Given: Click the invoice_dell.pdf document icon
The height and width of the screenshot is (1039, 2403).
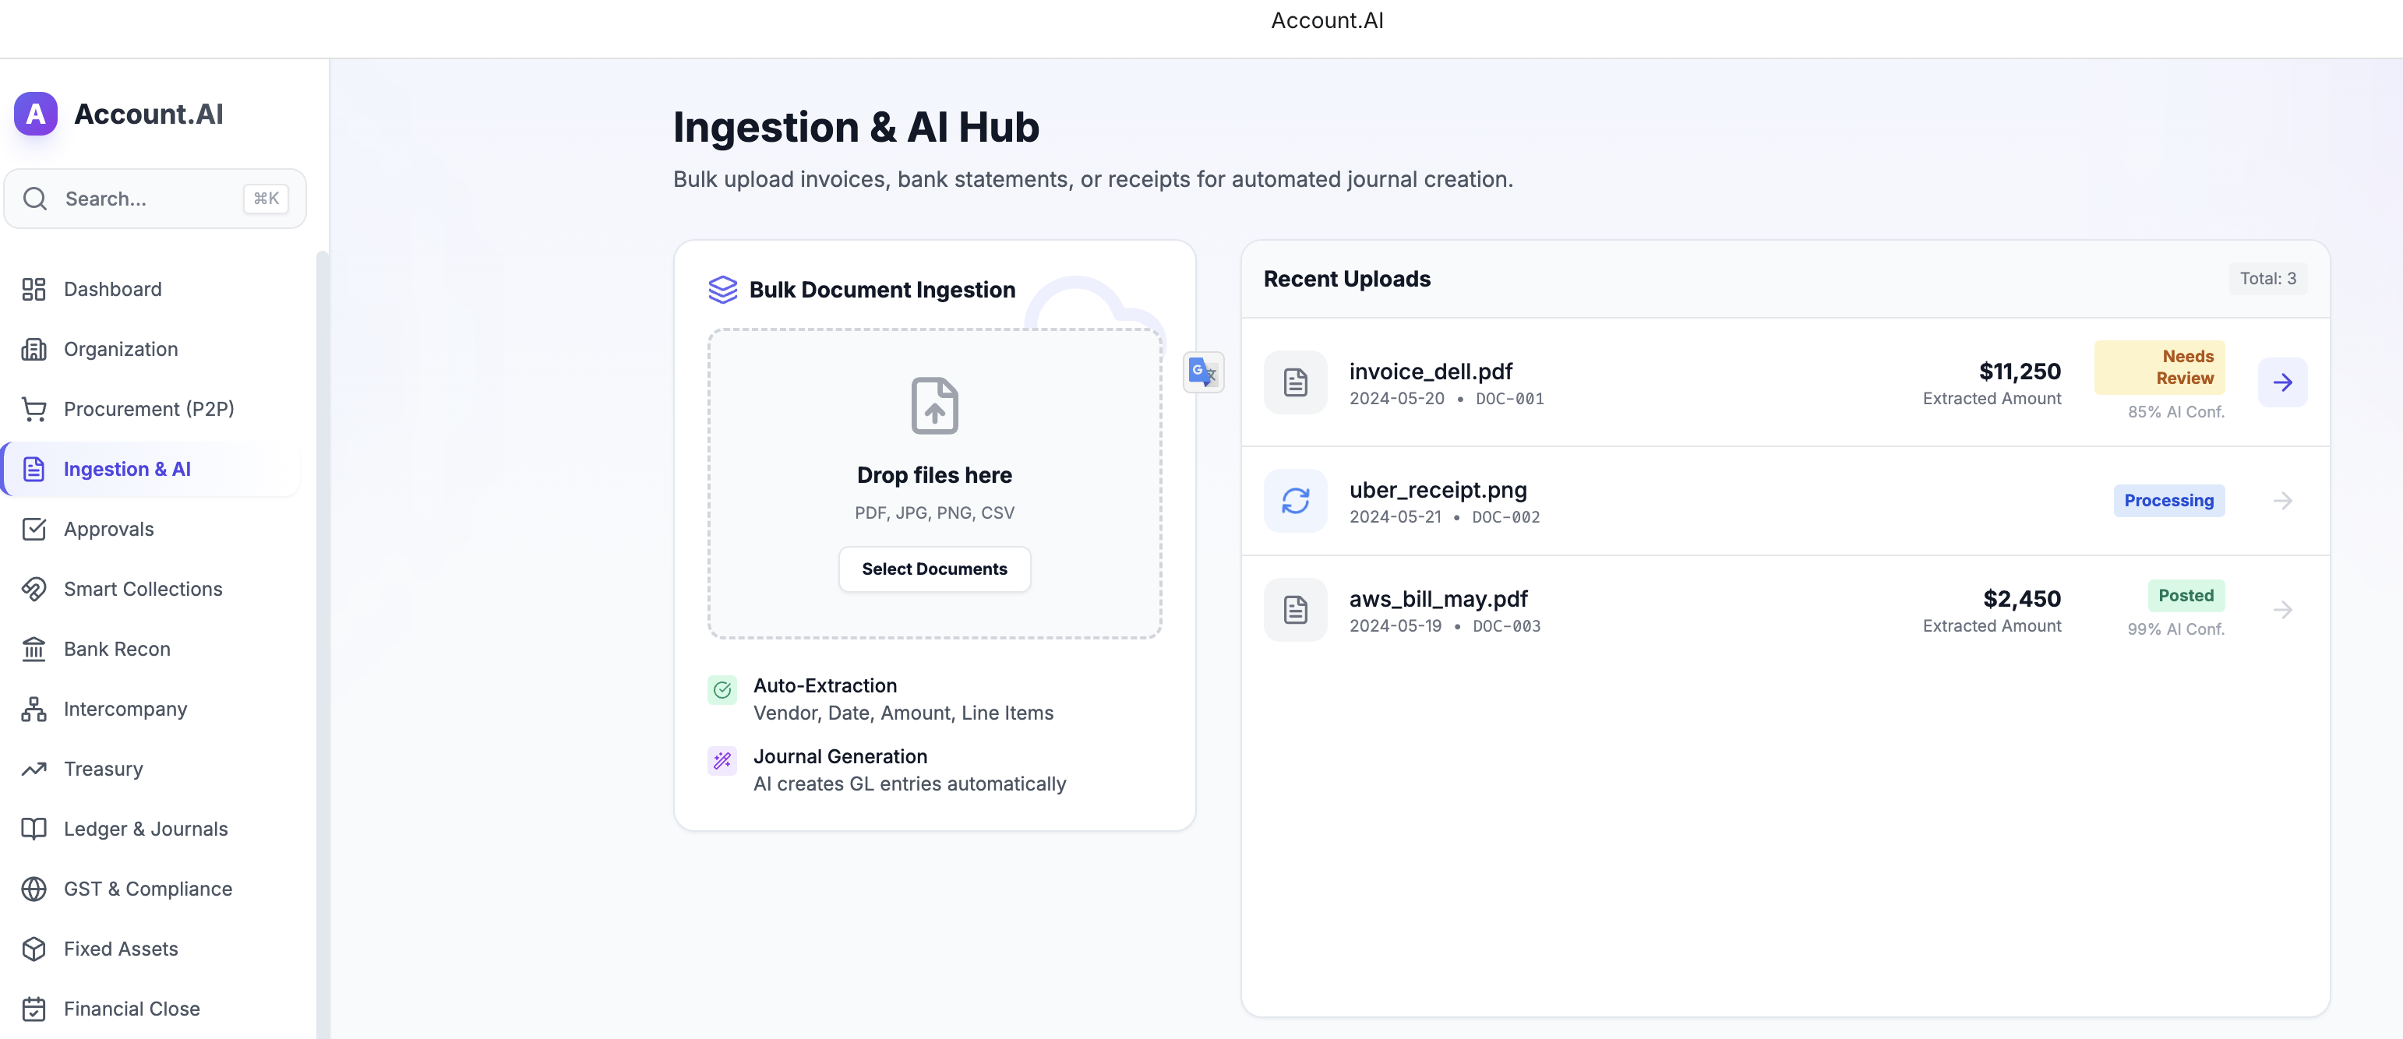Looking at the screenshot, I should [1295, 382].
